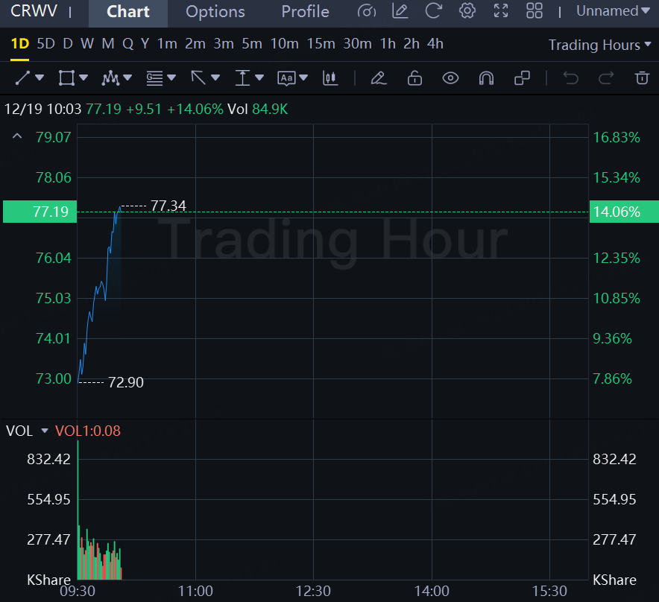This screenshot has width=659, height=602.
Task: Click the candlestick chart type icon
Action: pos(330,78)
